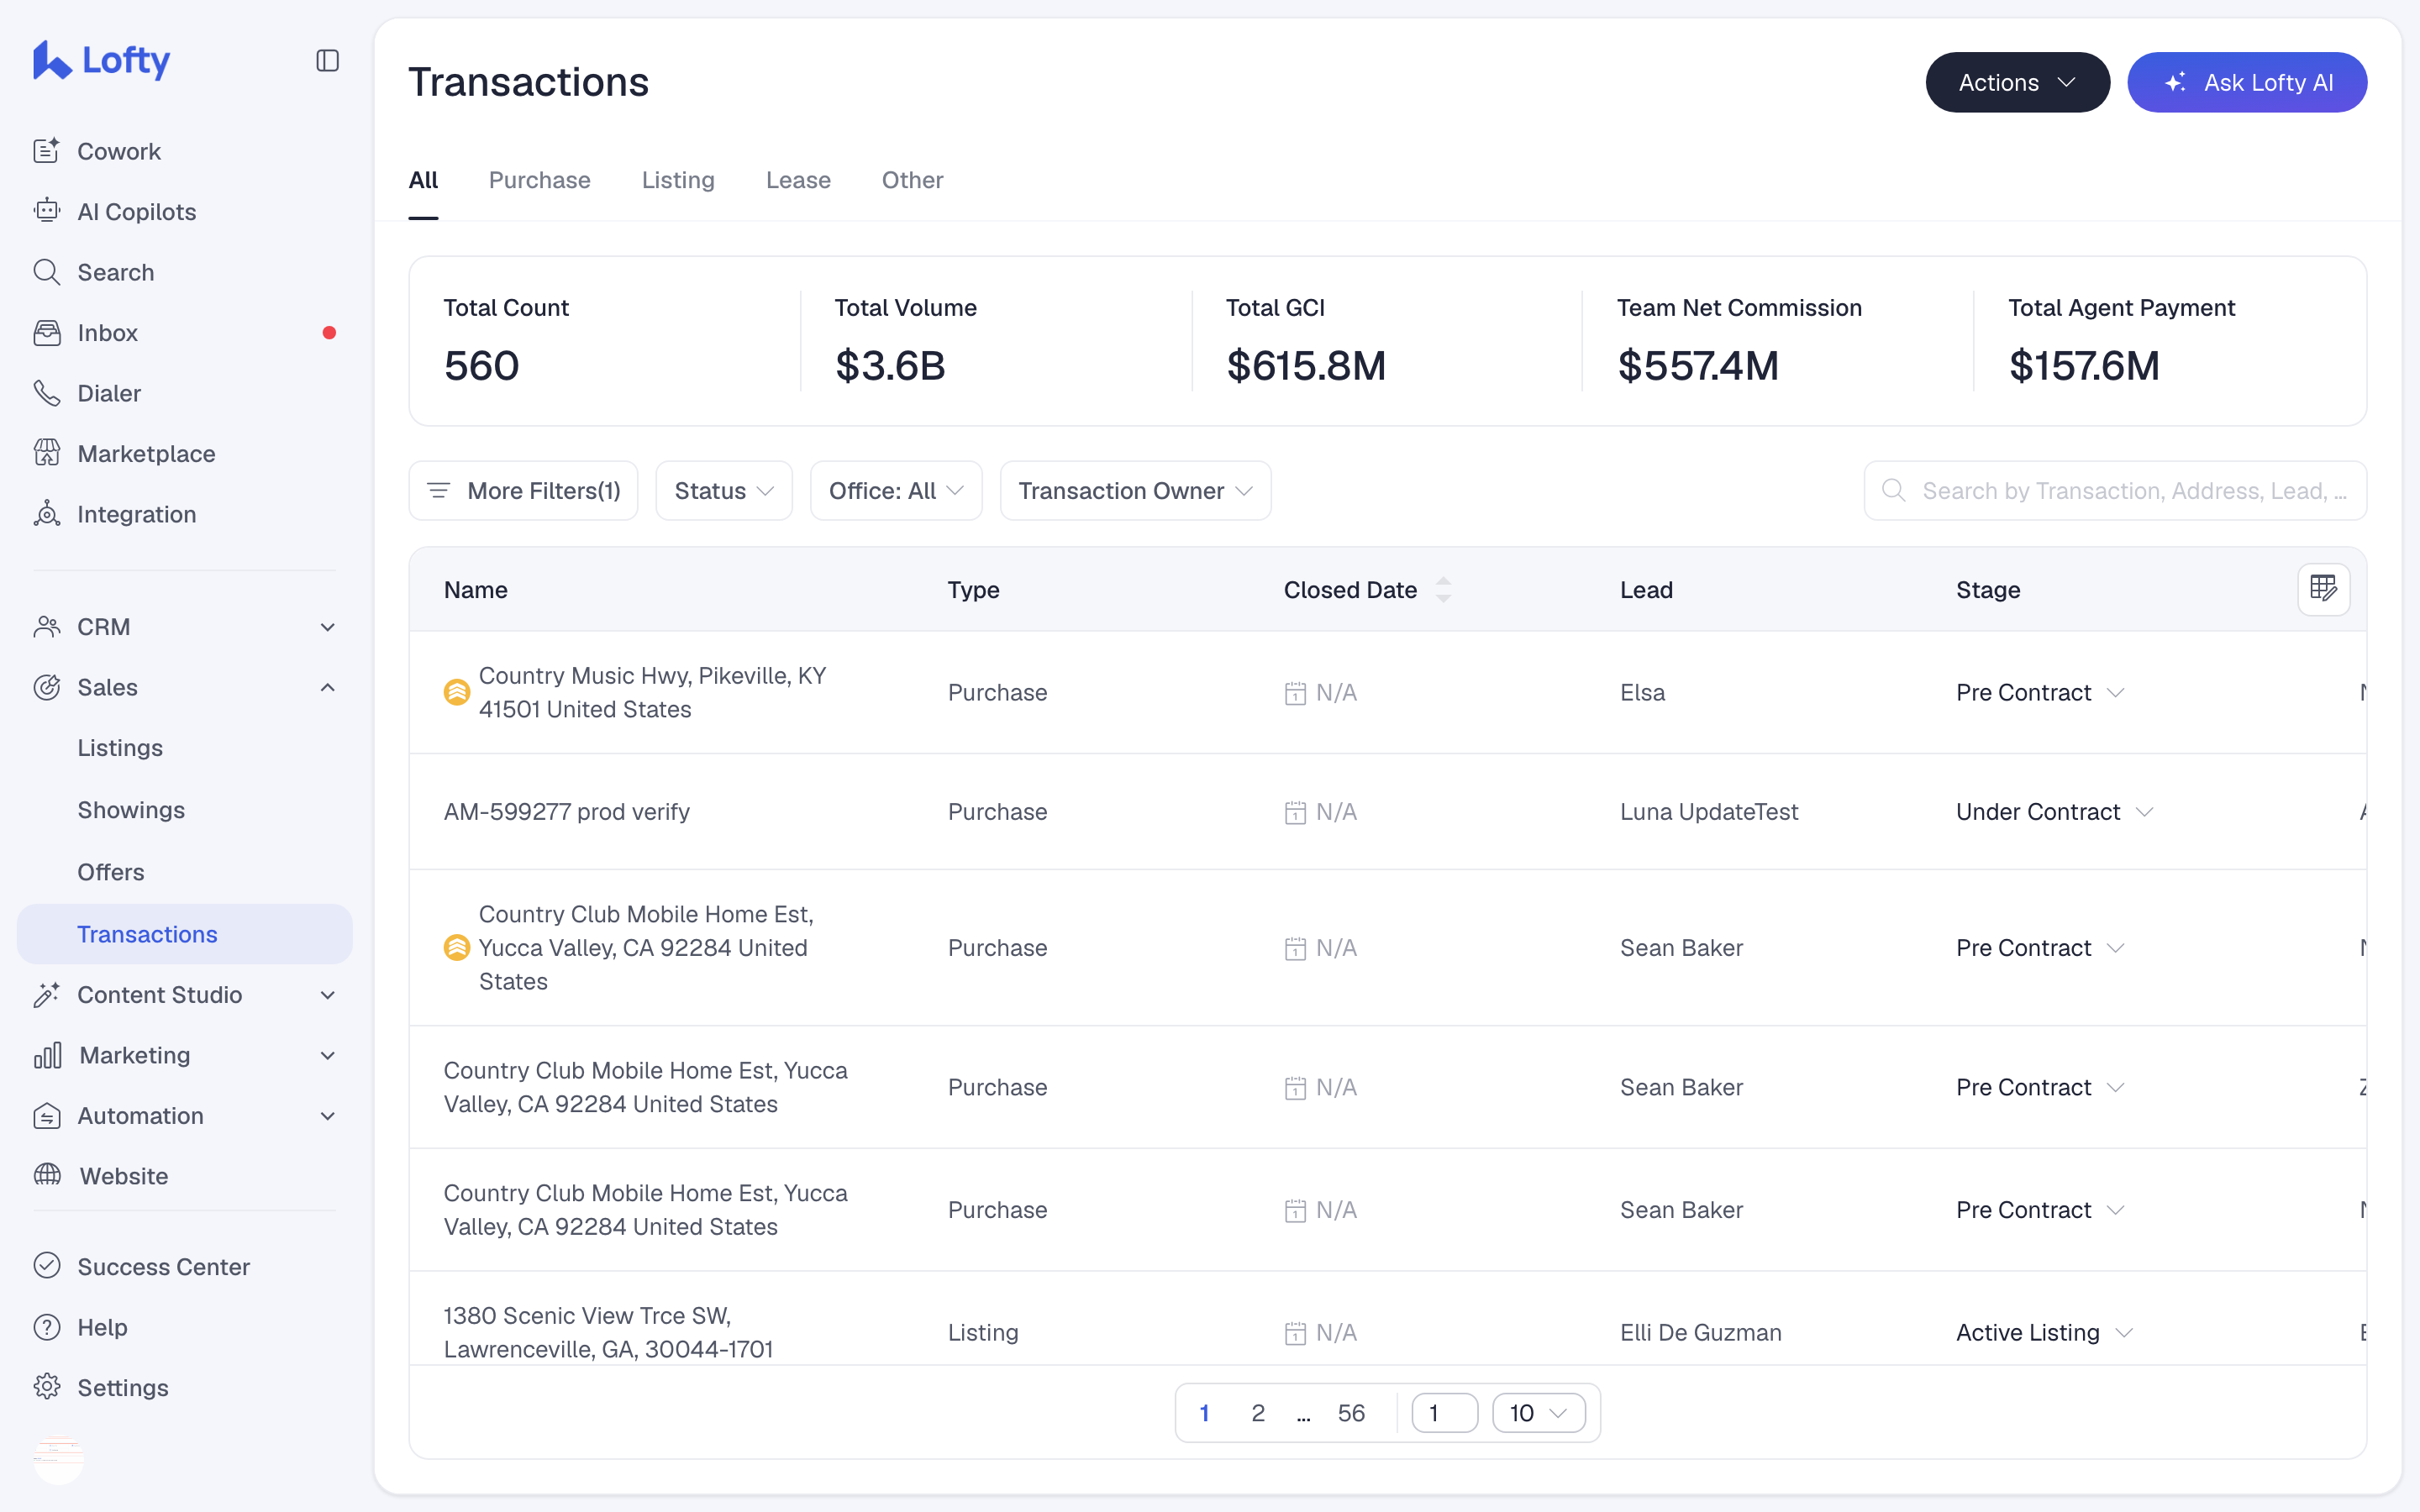Expand the Marketing chevron
The width and height of the screenshot is (2420, 1512).
point(327,1055)
